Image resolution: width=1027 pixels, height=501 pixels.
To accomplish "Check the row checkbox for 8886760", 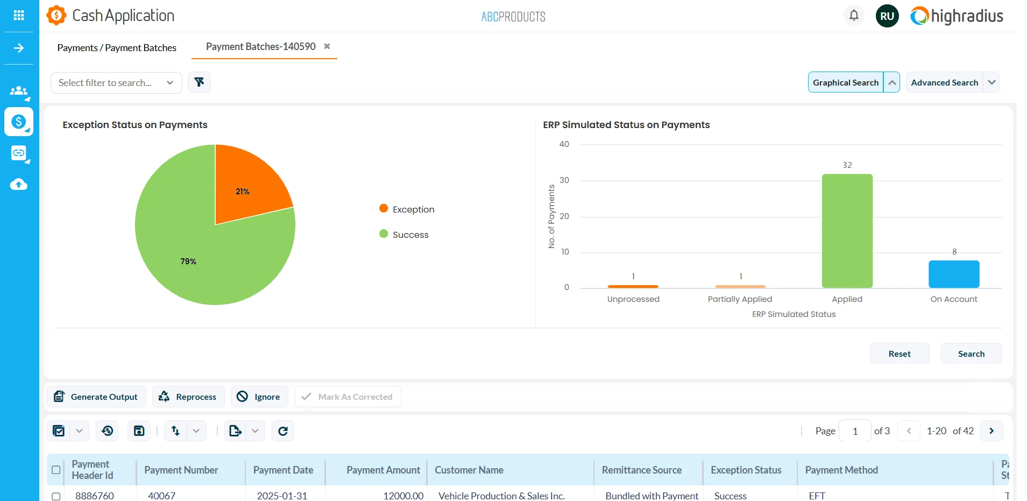I will 56,496.
